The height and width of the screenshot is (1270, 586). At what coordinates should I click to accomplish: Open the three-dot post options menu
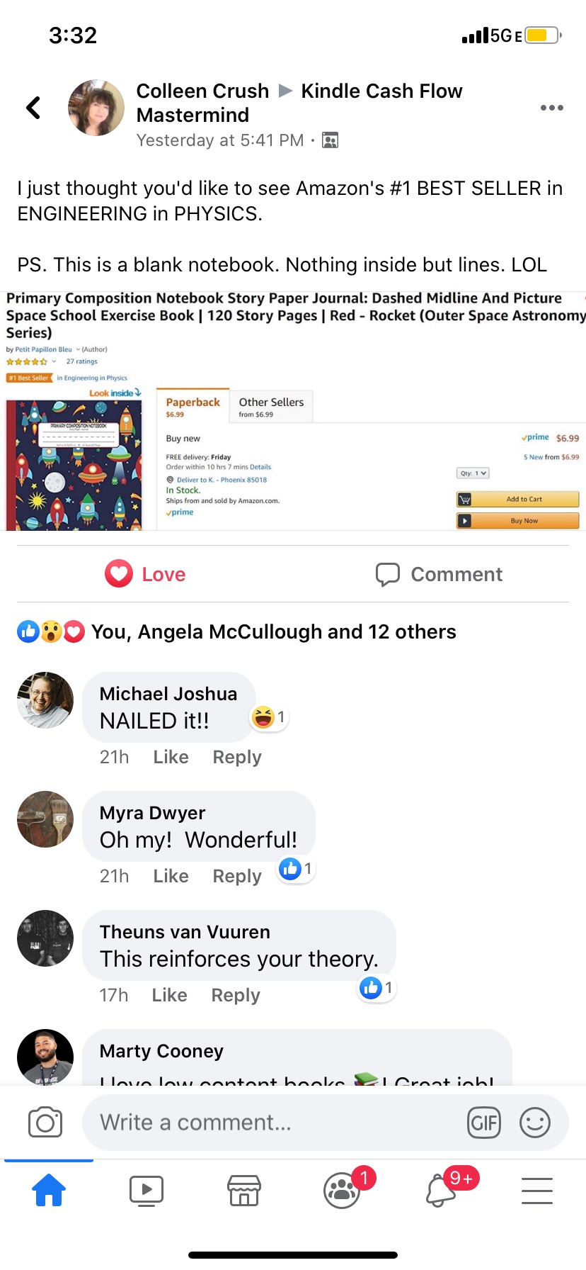pyautogui.click(x=551, y=108)
